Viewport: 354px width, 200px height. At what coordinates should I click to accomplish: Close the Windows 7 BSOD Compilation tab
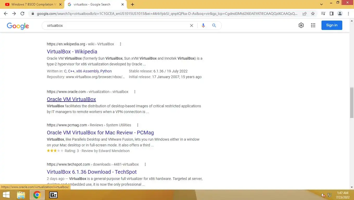click(x=60, y=4)
